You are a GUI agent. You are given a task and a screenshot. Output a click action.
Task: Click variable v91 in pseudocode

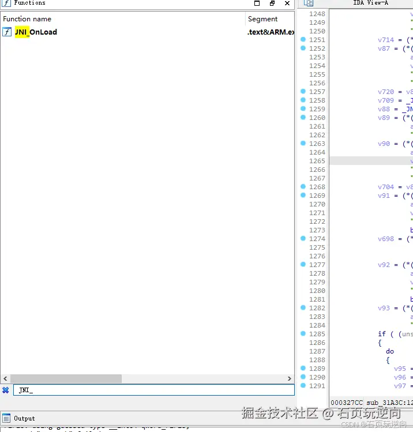(384, 196)
